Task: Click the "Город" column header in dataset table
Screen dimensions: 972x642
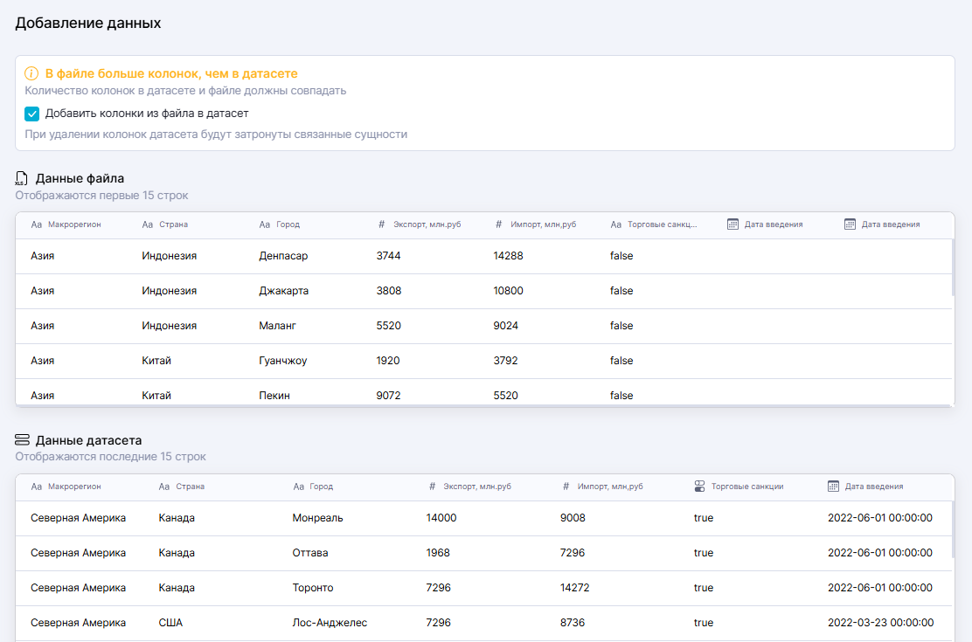Action: [321, 487]
